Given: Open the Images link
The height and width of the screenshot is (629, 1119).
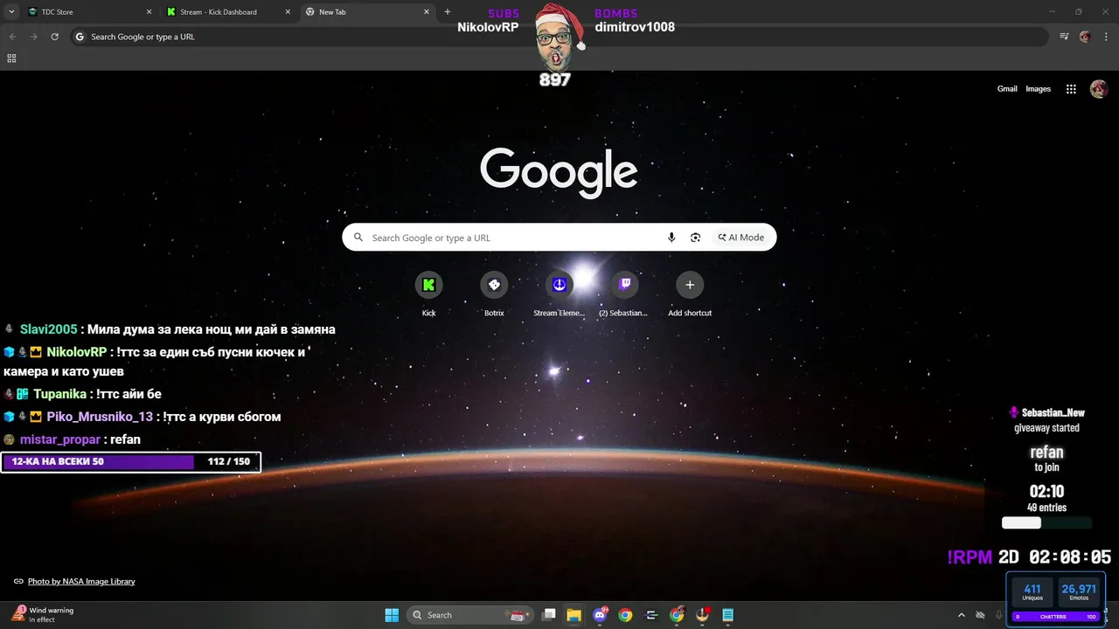Looking at the screenshot, I should point(1038,89).
